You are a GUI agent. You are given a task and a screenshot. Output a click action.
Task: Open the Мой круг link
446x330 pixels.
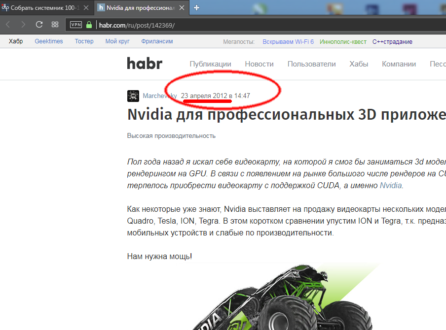pos(117,41)
